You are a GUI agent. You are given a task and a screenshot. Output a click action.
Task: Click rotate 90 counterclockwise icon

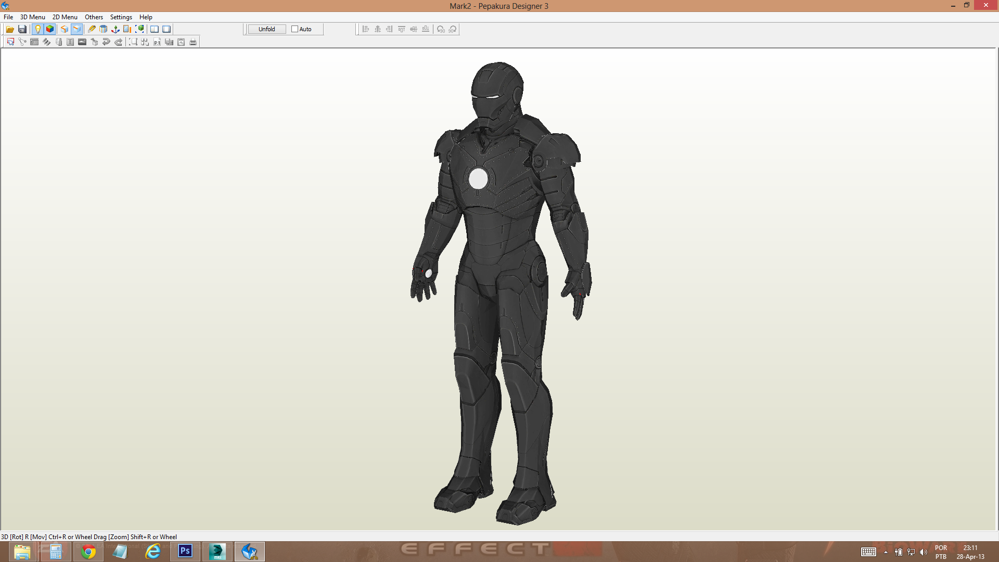[441, 29]
